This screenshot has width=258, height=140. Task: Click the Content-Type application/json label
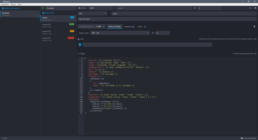[x=243, y=53]
